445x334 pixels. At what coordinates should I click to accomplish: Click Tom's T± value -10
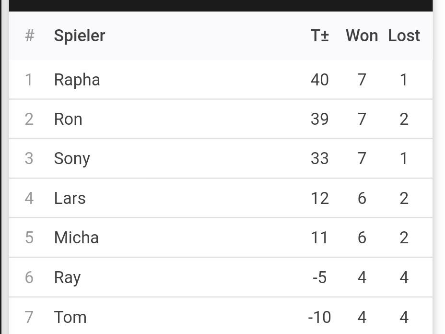coord(319,317)
